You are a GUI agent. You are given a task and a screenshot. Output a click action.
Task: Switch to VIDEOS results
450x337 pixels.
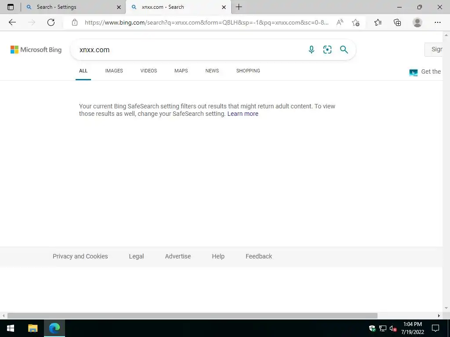[x=149, y=71]
